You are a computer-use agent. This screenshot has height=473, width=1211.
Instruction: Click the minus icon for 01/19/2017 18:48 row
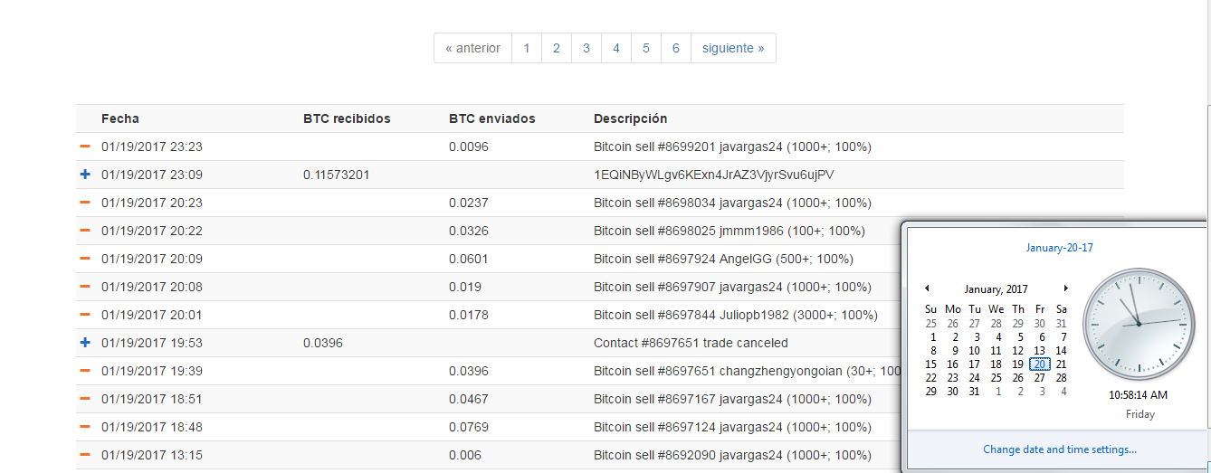click(x=86, y=427)
